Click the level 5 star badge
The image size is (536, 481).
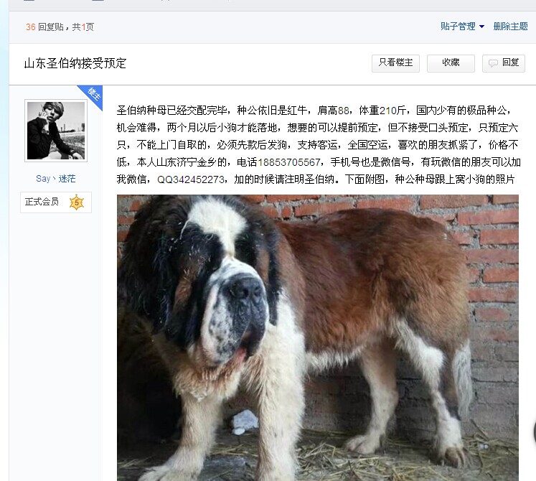coord(77,202)
